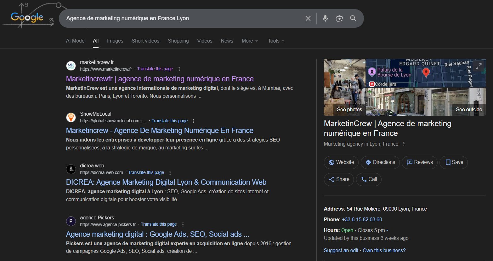
Task: Switch to the News tab
Action: pyautogui.click(x=227, y=41)
